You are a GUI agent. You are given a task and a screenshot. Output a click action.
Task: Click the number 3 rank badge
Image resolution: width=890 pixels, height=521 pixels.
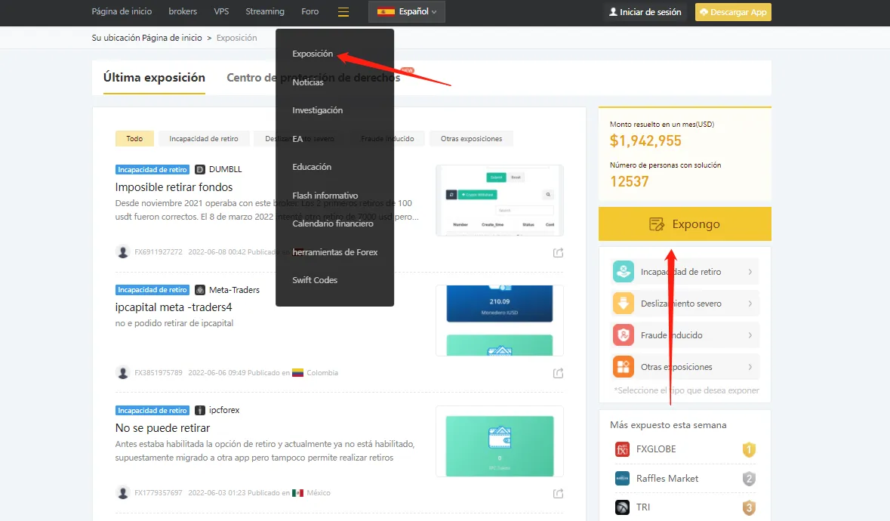749,507
